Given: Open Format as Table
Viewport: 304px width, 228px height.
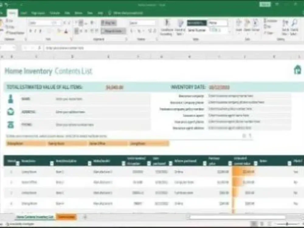Looking at the screenshot, I should 180,27.
